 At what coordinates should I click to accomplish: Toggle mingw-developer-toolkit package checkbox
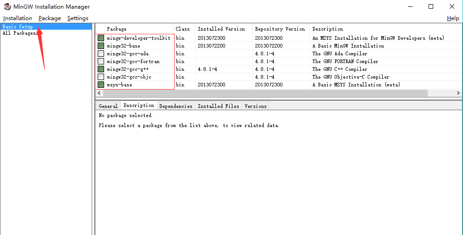click(x=101, y=38)
